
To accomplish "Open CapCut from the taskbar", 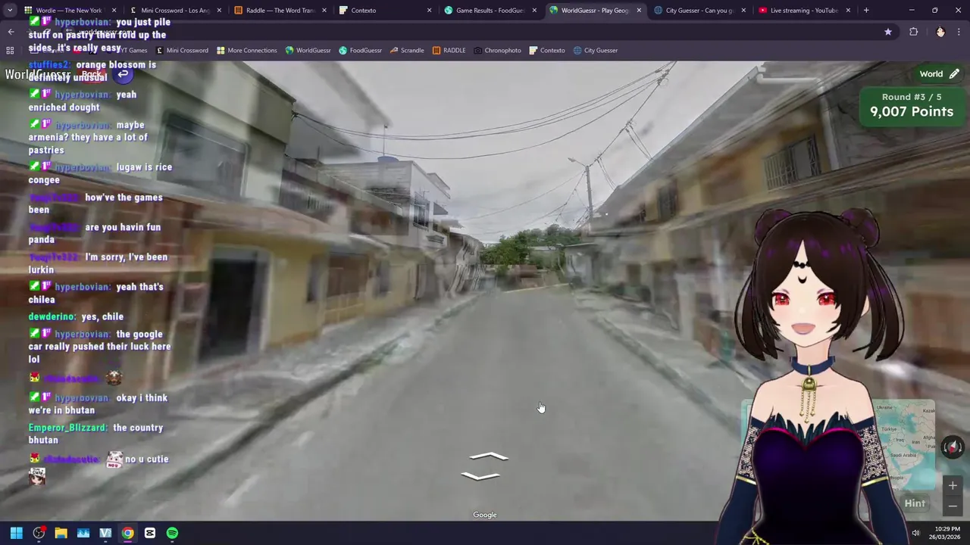I will click(x=150, y=533).
